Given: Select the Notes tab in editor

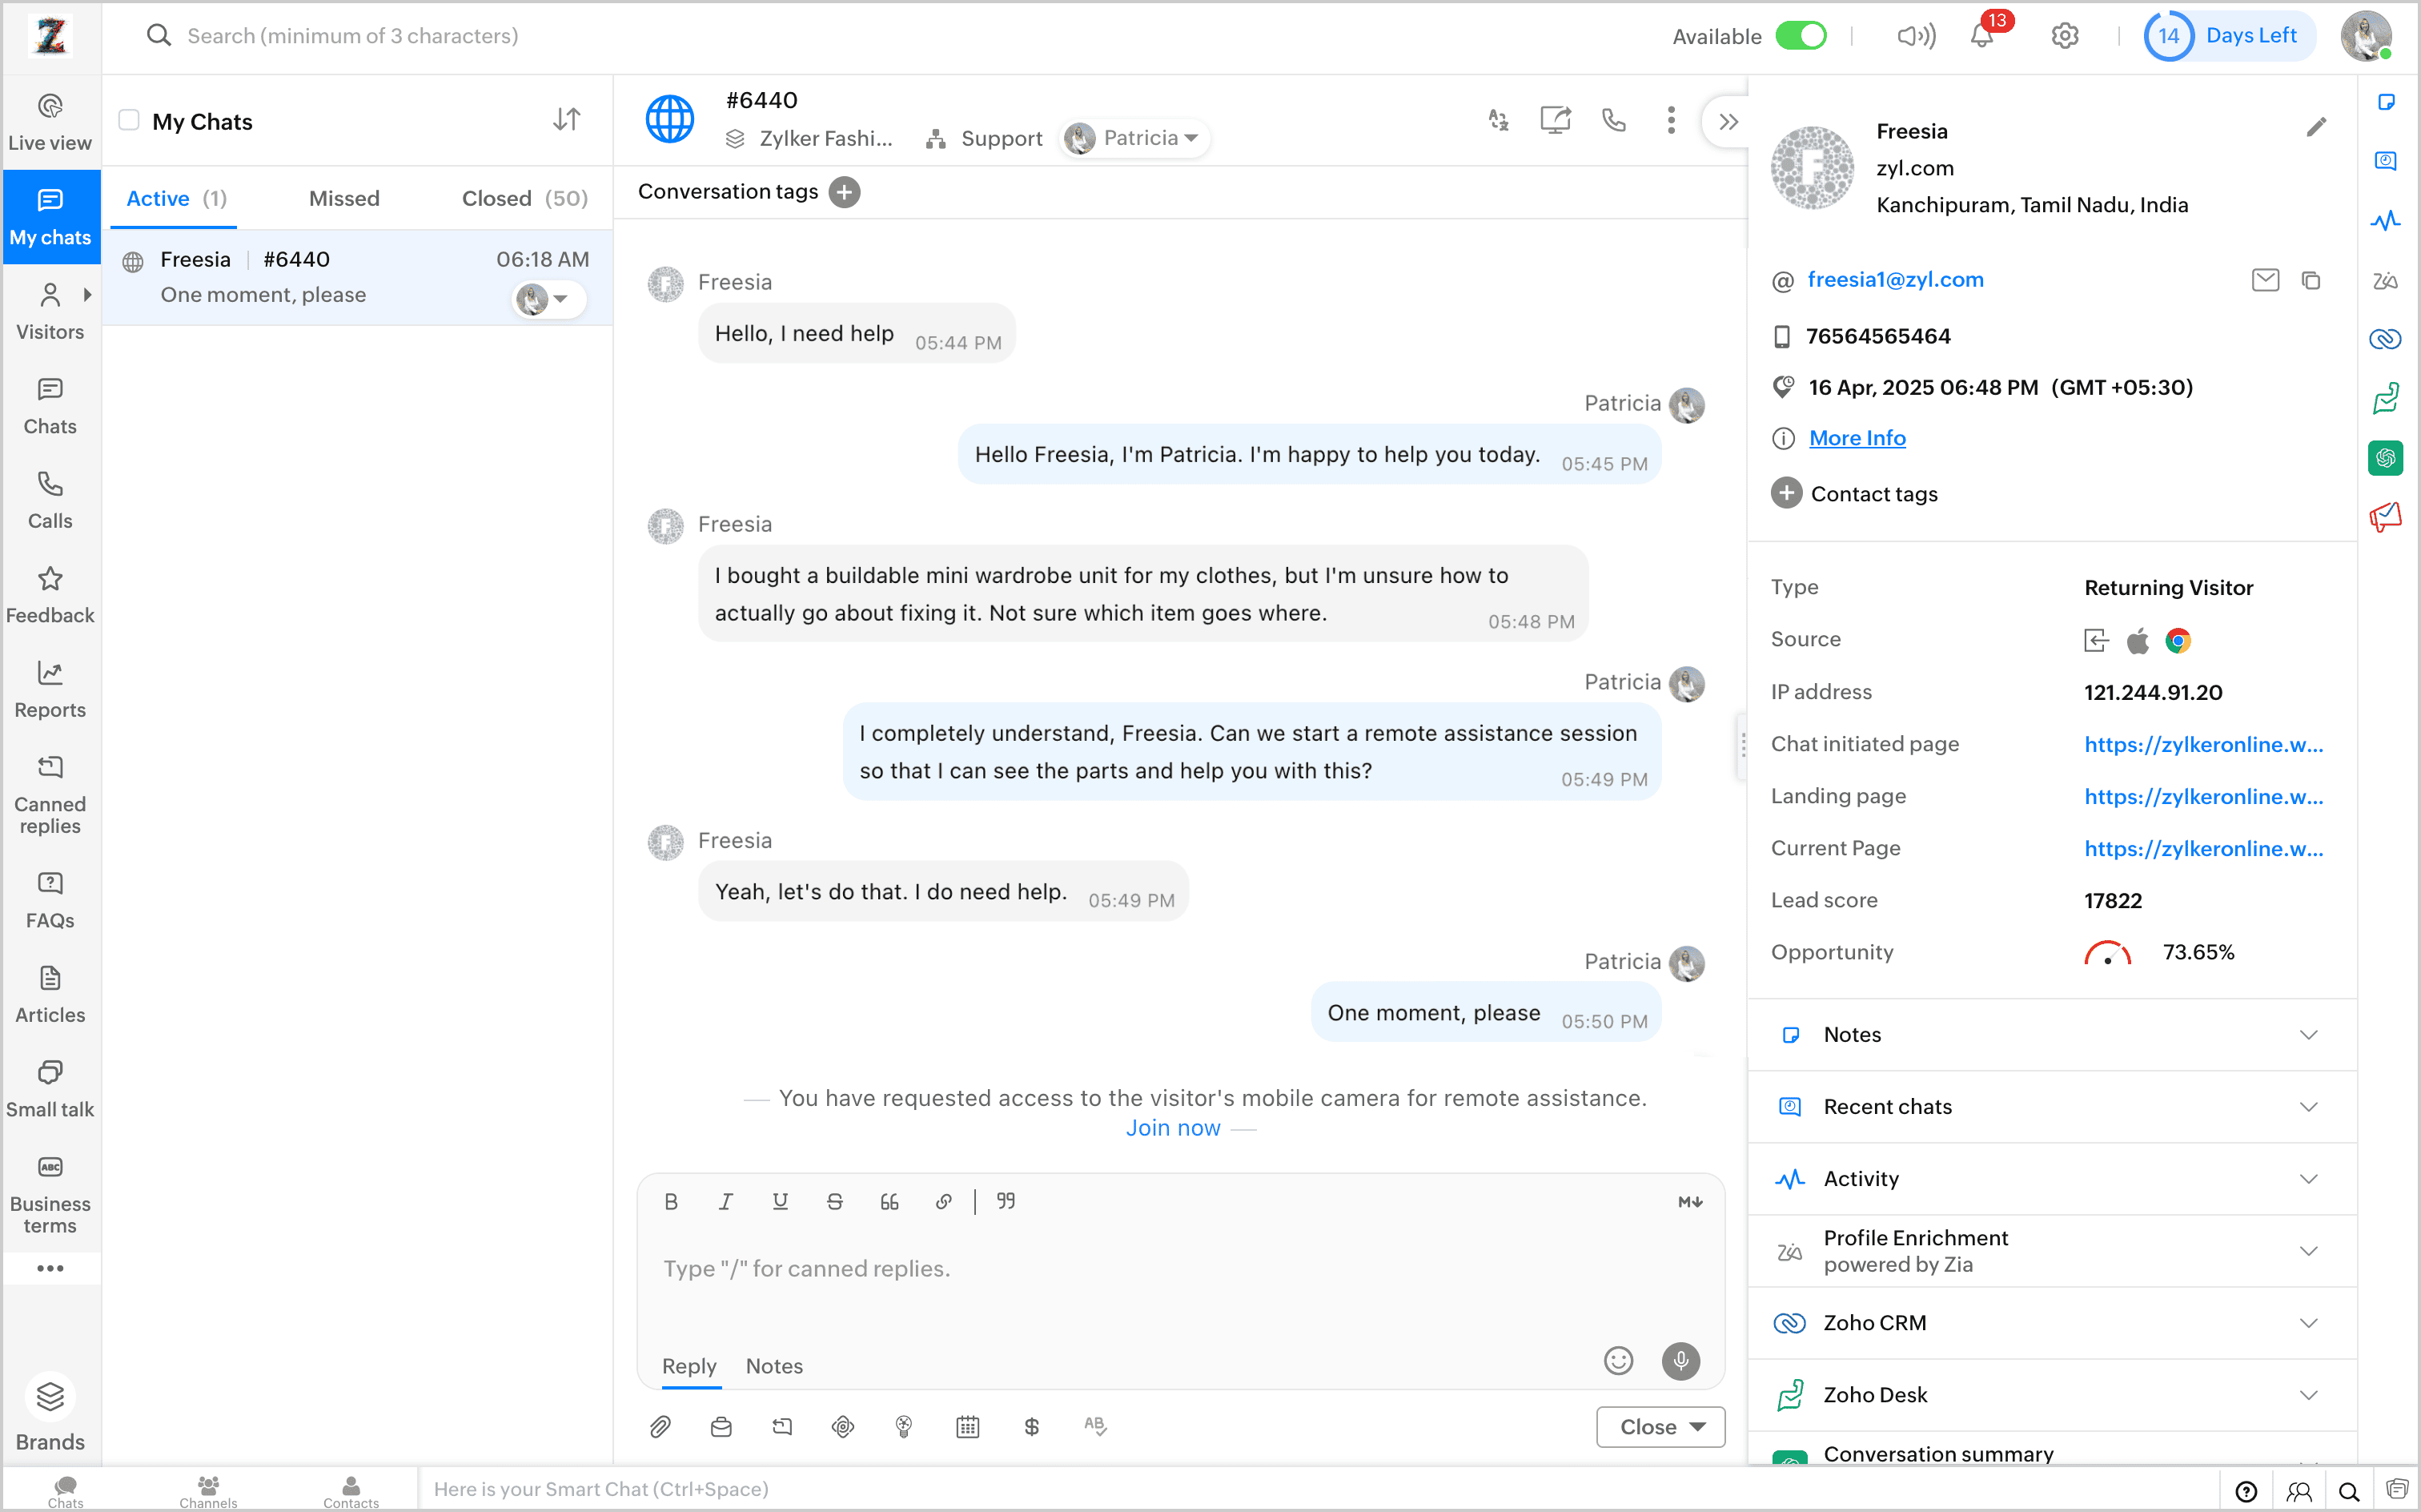Looking at the screenshot, I should coord(773,1366).
